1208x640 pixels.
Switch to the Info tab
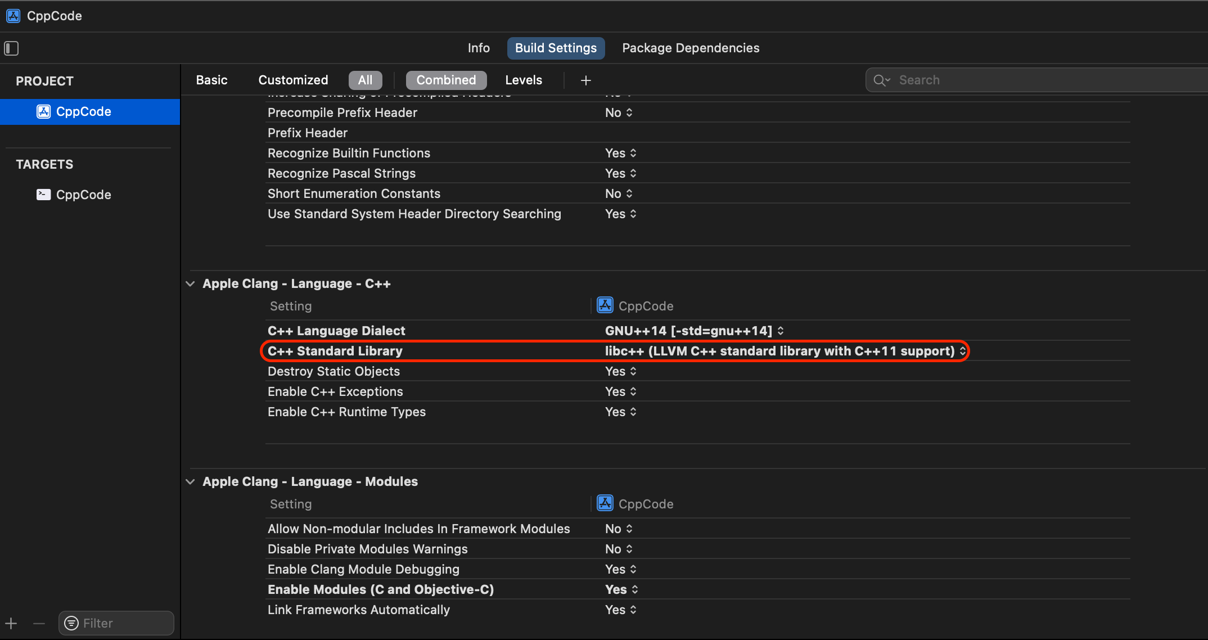pyautogui.click(x=479, y=48)
